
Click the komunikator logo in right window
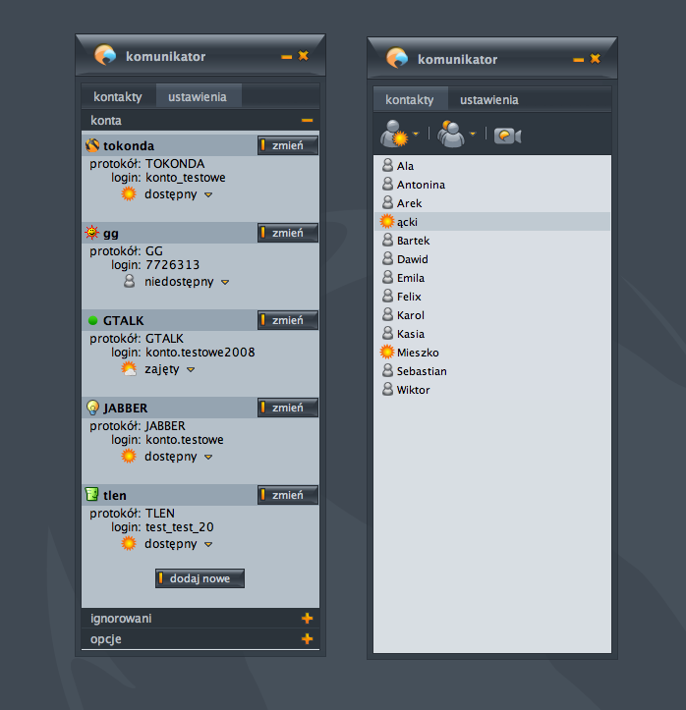click(397, 58)
